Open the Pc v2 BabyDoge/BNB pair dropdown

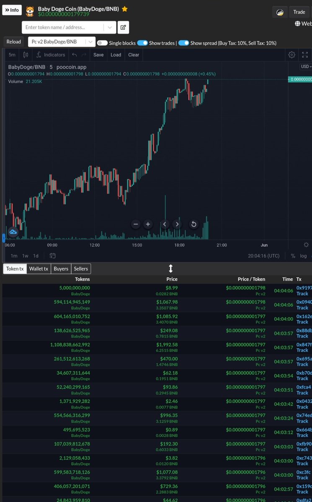tap(62, 42)
